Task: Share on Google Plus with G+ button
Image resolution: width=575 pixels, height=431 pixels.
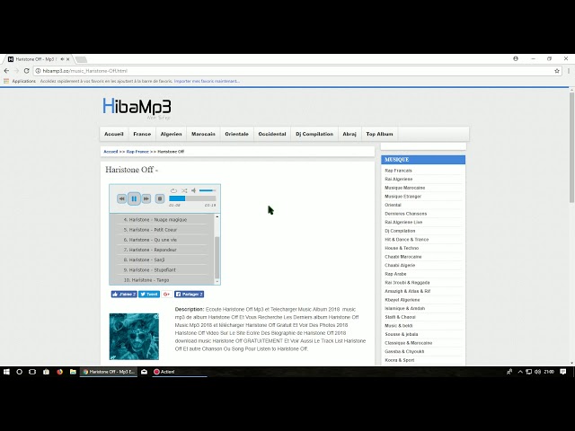Action: click(x=167, y=295)
